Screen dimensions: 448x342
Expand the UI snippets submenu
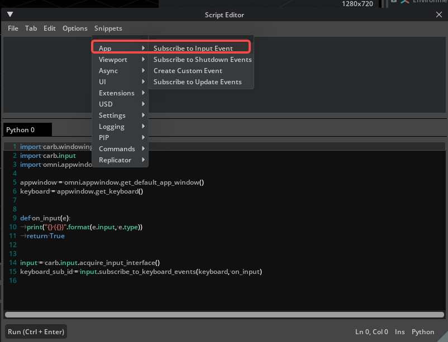[x=120, y=81]
